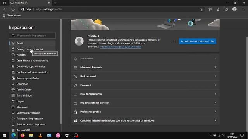The height and width of the screenshot is (139, 248).
Task: Open Aspetto settings section
Action: point(21,55)
